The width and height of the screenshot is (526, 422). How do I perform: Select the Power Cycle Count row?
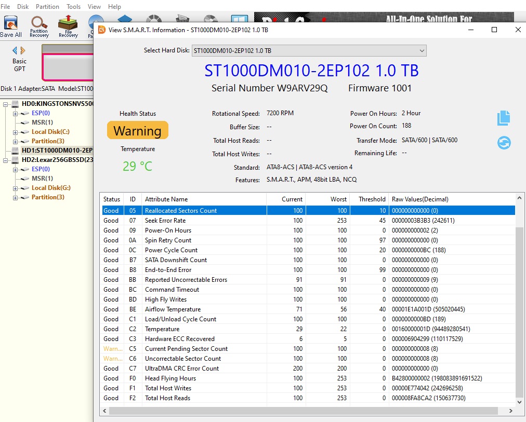coord(308,250)
